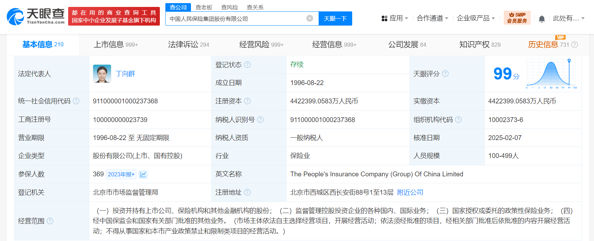Image resolution: width=594 pixels, height=241 pixels.
Task: Switch to the 知识产权 tab
Action: tap(480, 45)
